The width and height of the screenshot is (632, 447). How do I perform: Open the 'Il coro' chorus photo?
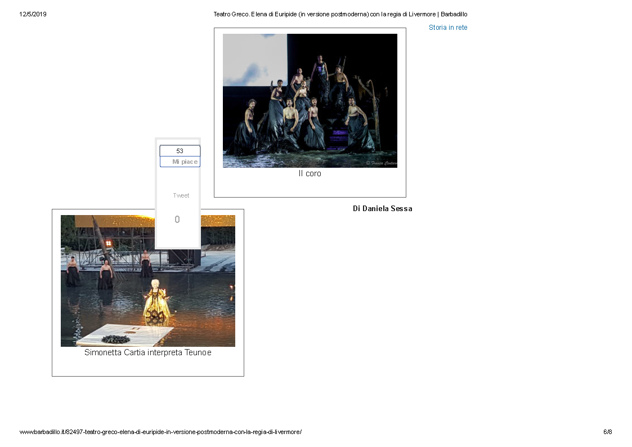[310, 101]
